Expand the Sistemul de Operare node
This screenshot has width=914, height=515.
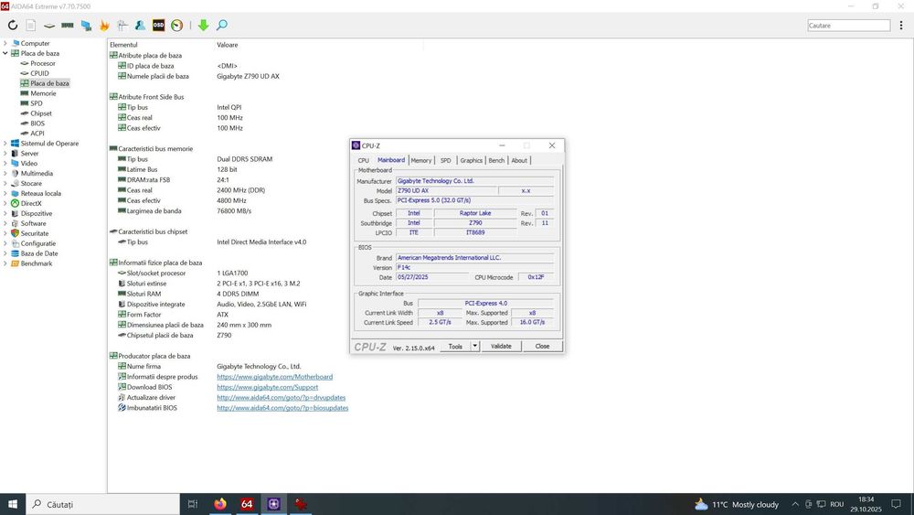5,144
